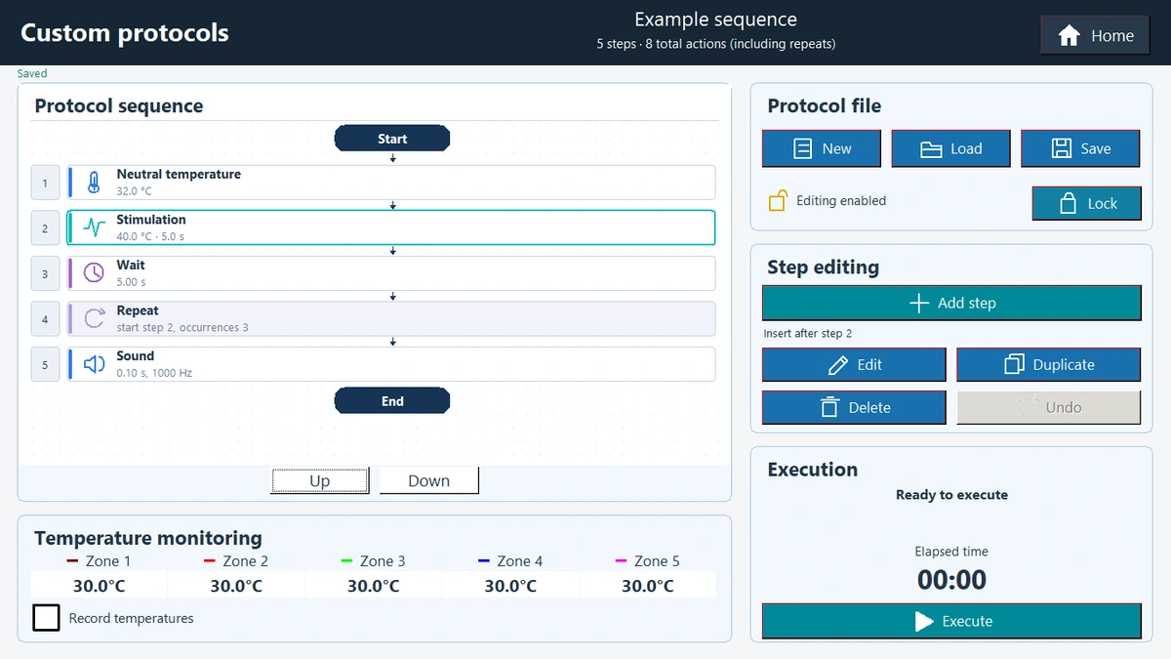Click the 'Ready to execute' status text
The image size is (1171, 659).
951,495
